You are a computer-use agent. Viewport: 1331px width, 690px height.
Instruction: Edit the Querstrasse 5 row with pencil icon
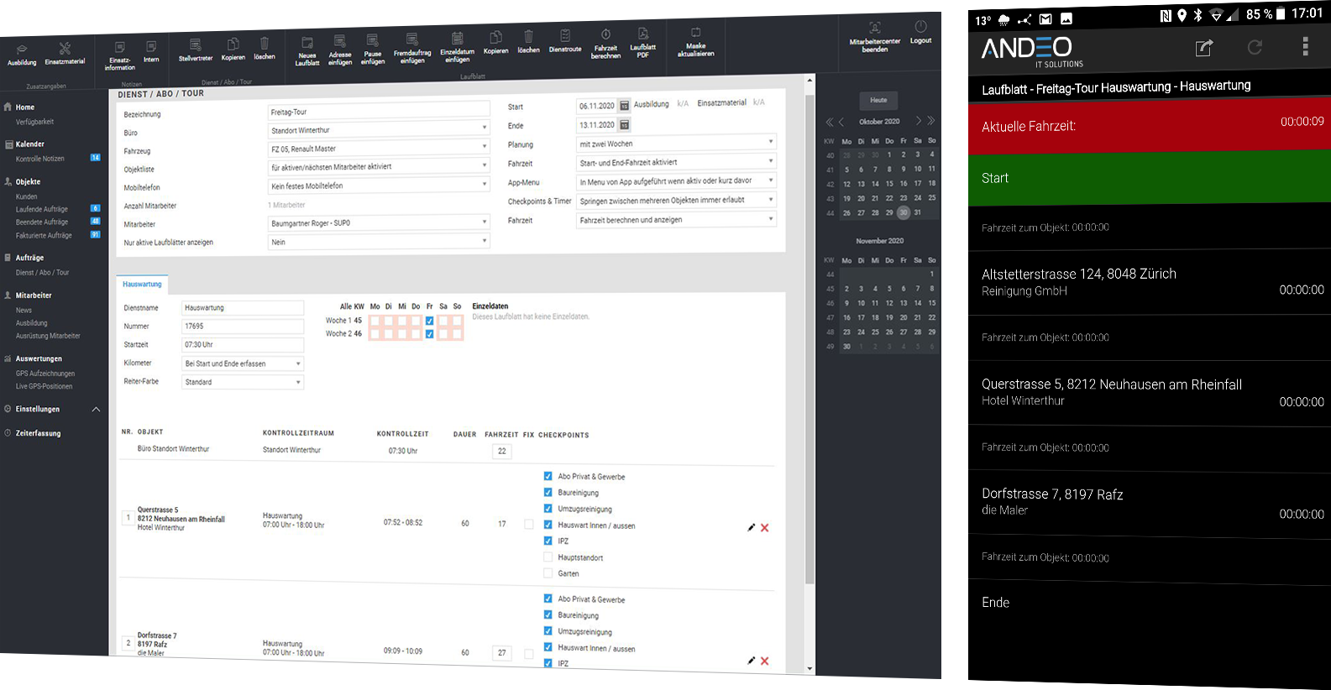(752, 527)
